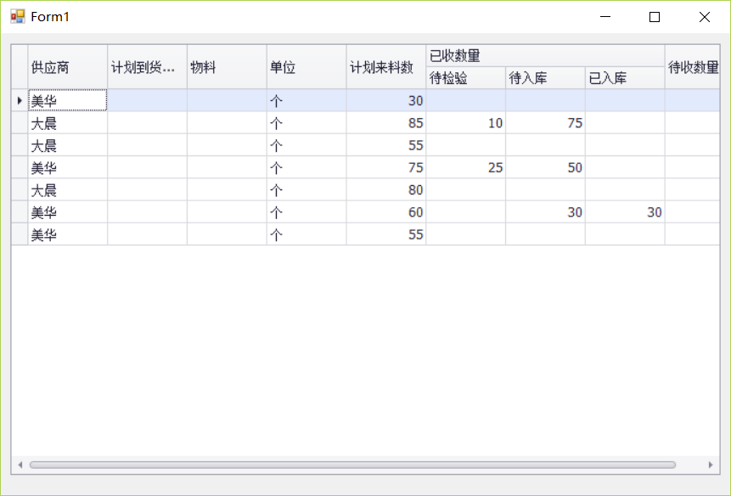Image resolution: width=731 pixels, height=496 pixels.
Task: Click the 已收数量 group header
Action: pos(545,56)
